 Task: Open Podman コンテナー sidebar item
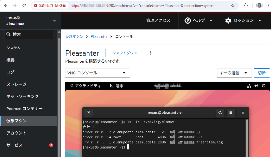click(x=24, y=109)
